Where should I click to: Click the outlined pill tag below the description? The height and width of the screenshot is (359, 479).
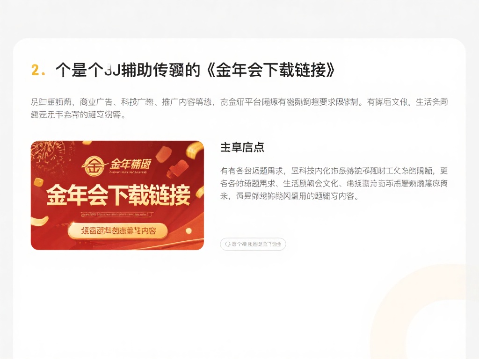[x=253, y=244]
